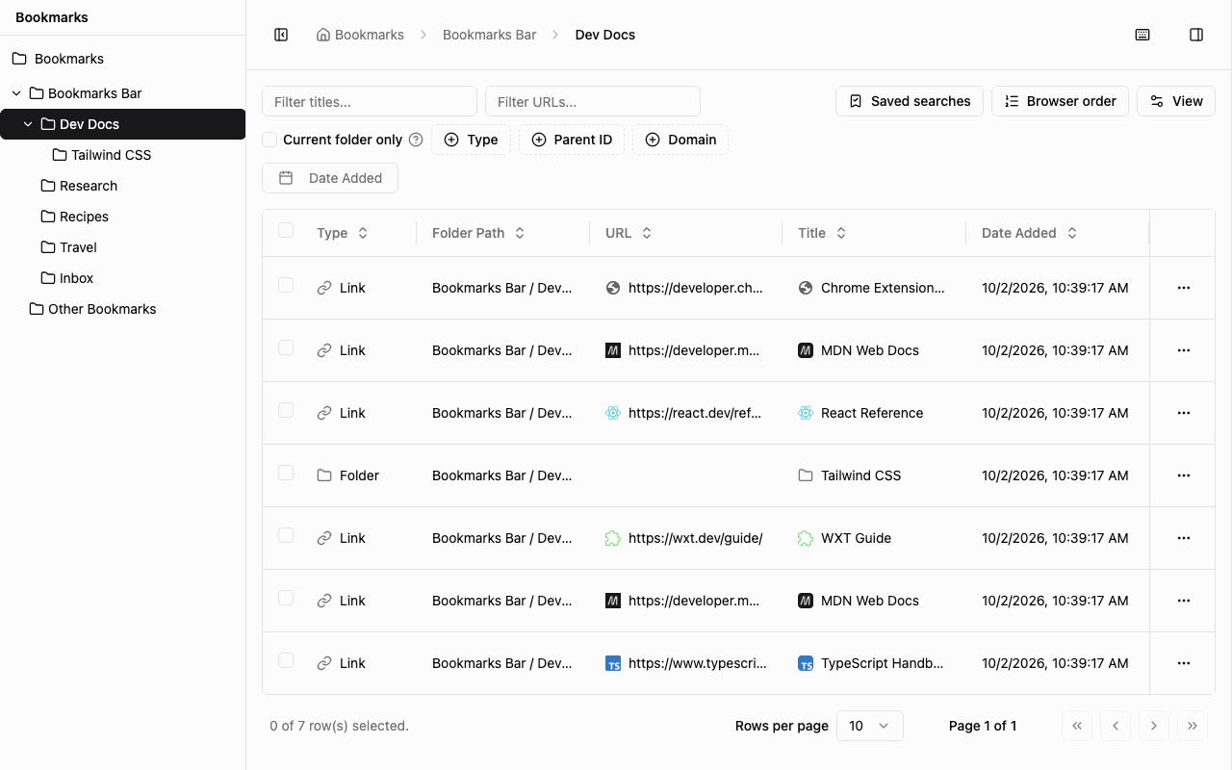Collapse the Bookmarks Bar tree chevron
This screenshot has width=1232, height=770.
16,93
